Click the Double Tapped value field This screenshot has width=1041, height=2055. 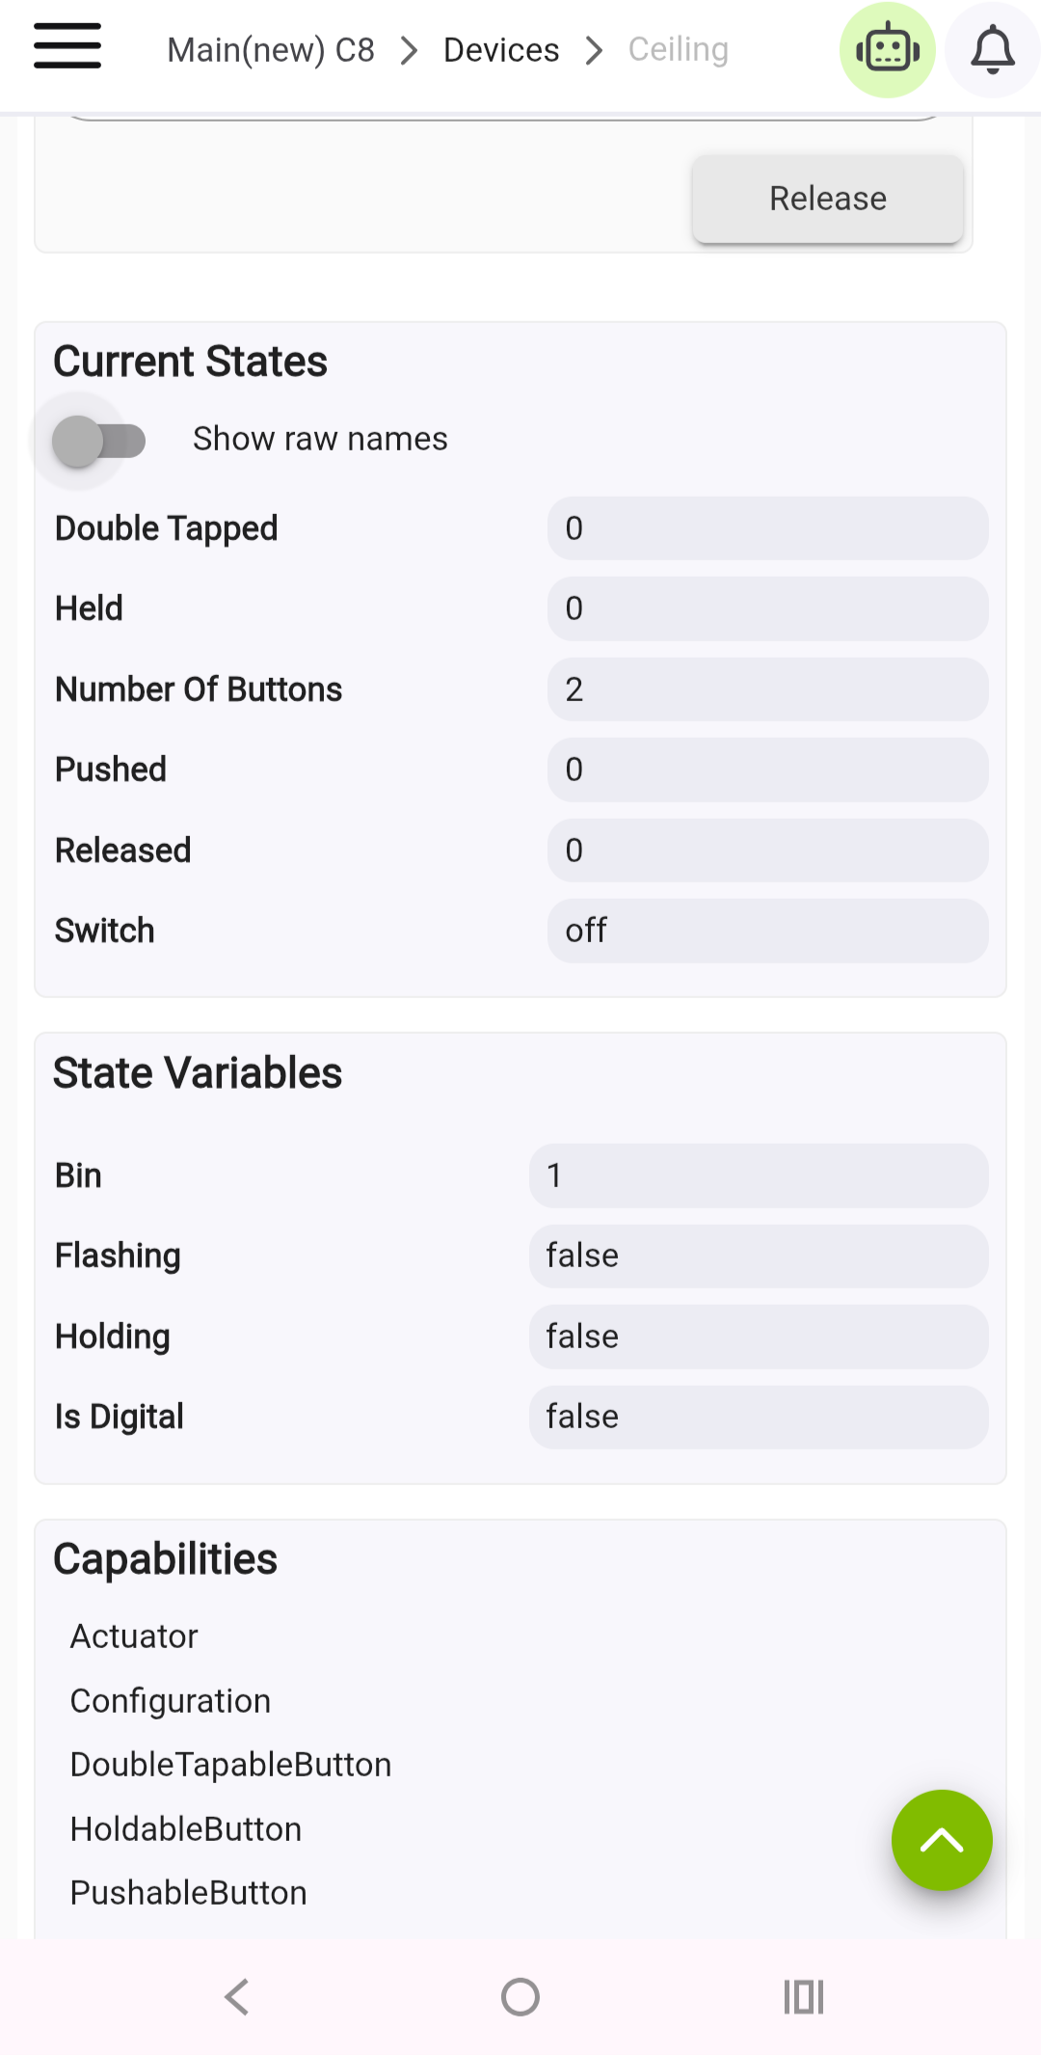(768, 528)
